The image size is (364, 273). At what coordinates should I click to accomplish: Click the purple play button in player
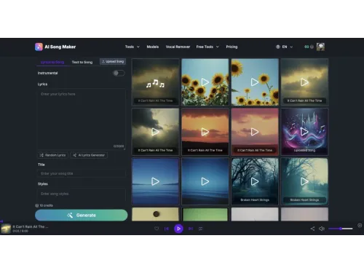point(178,229)
